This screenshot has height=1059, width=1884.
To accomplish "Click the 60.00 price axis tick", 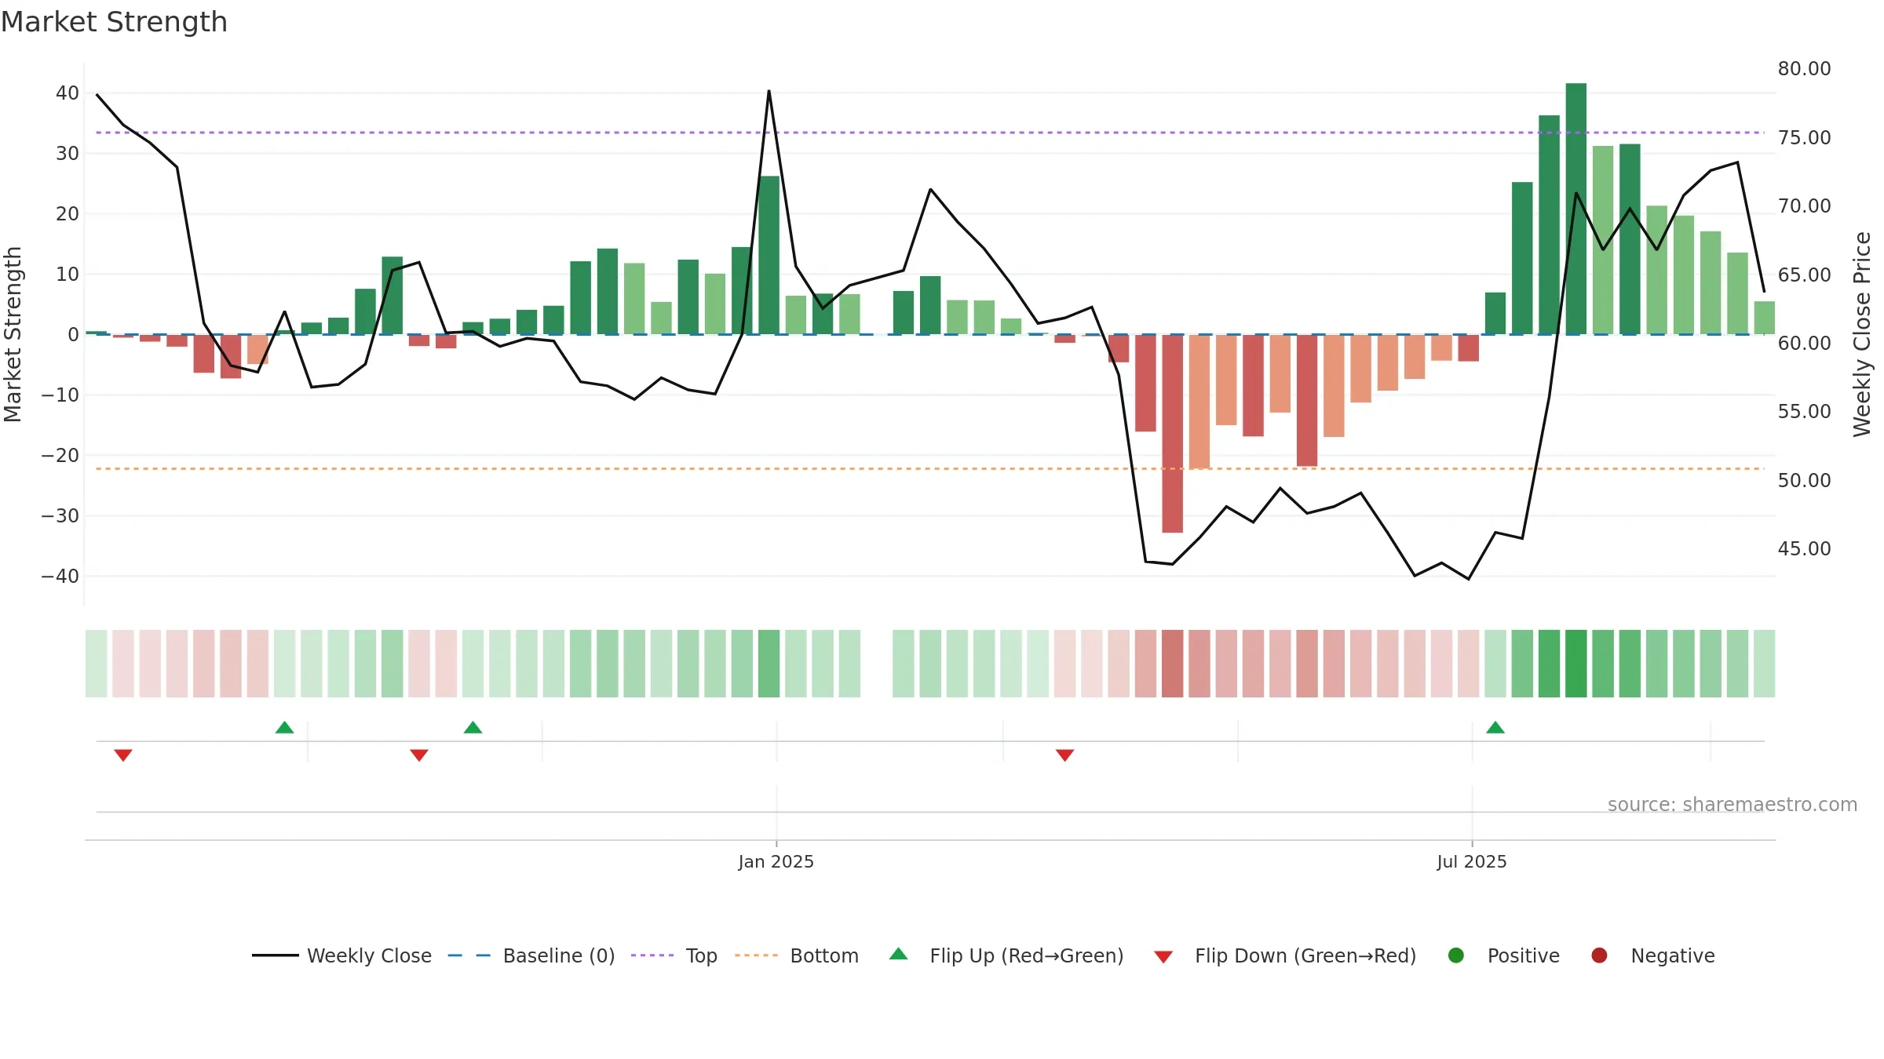I will (x=1805, y=344).
